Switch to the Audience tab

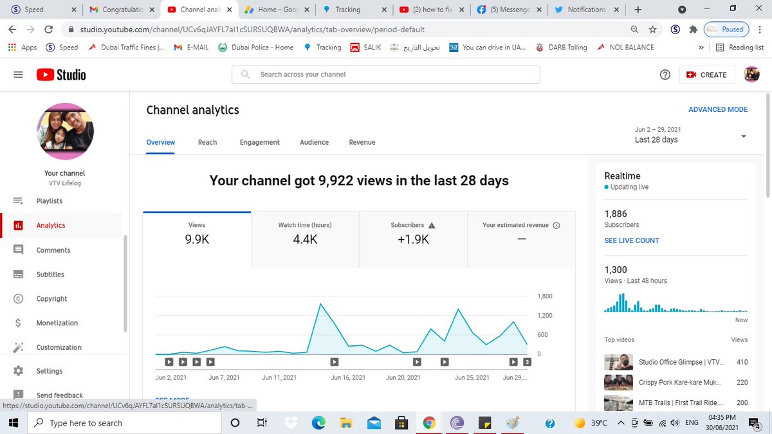click(x=314, y=142)
